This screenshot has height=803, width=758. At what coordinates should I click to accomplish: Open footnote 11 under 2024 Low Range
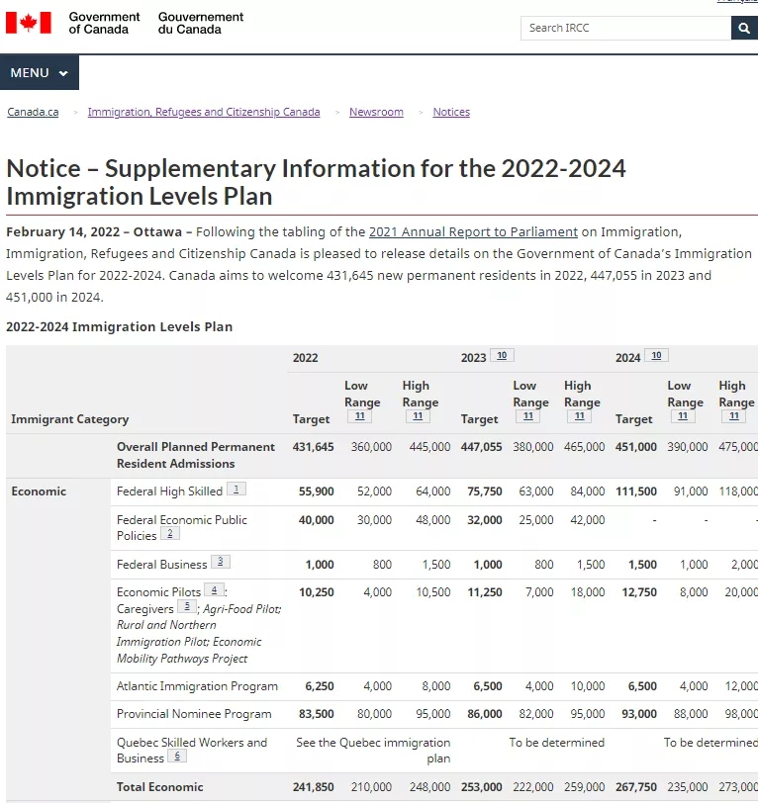click(682, 417)
